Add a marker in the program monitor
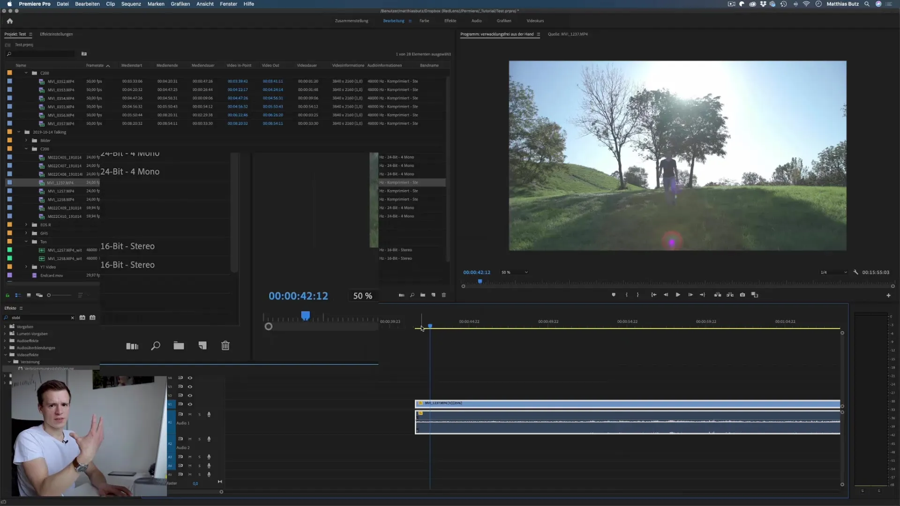This screenshot has width=900, height=506. (614, 295)
